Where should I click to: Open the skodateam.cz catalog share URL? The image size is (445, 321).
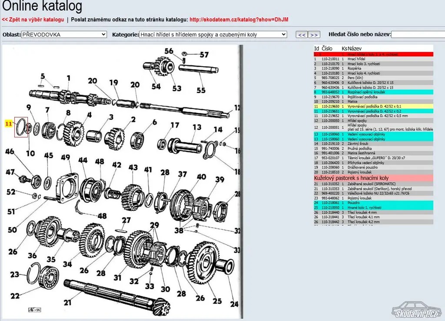(x=239, y=20)
